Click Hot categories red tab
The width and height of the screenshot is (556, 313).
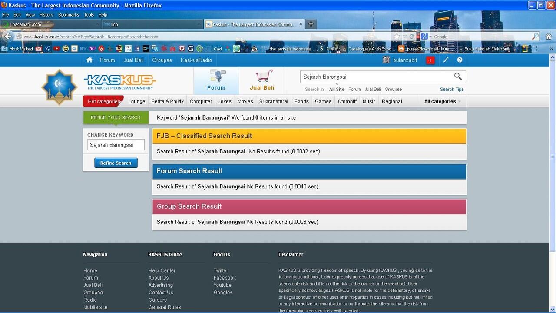(x=103, y=101)
